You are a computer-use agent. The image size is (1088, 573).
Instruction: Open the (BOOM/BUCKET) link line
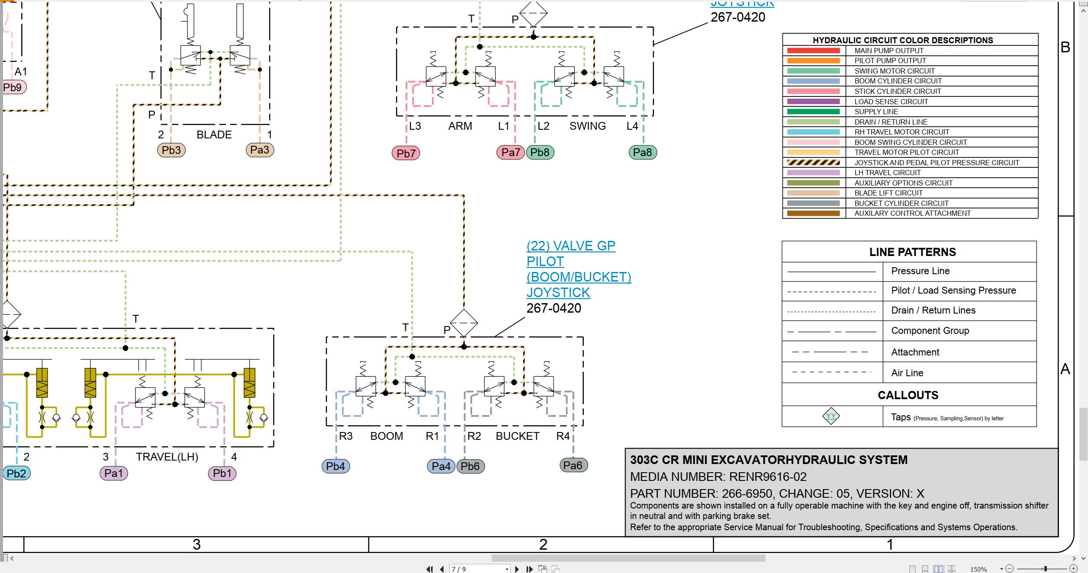pos(579,277)
